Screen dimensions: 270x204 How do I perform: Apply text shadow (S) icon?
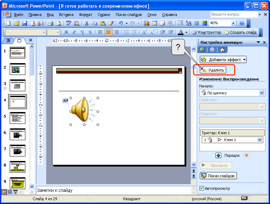click(x=90, y=32)
